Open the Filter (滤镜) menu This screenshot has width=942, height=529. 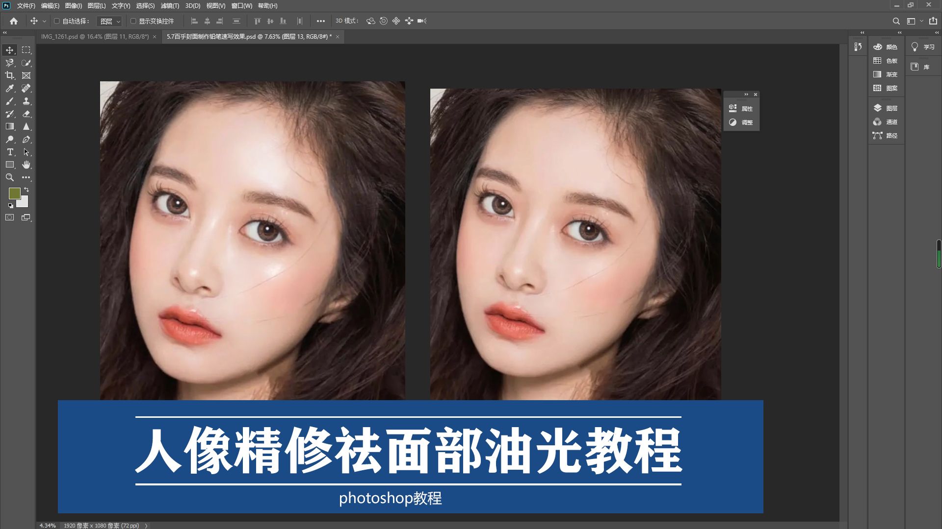[x=170, y=6]
